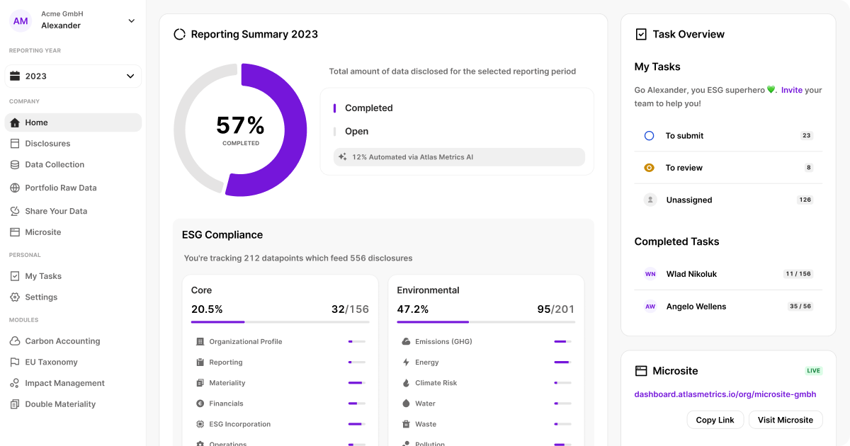This screenshot has height=446, width=850.
Task: Click the Carbon Accounting cloud icon
Action: pos(15,341)
